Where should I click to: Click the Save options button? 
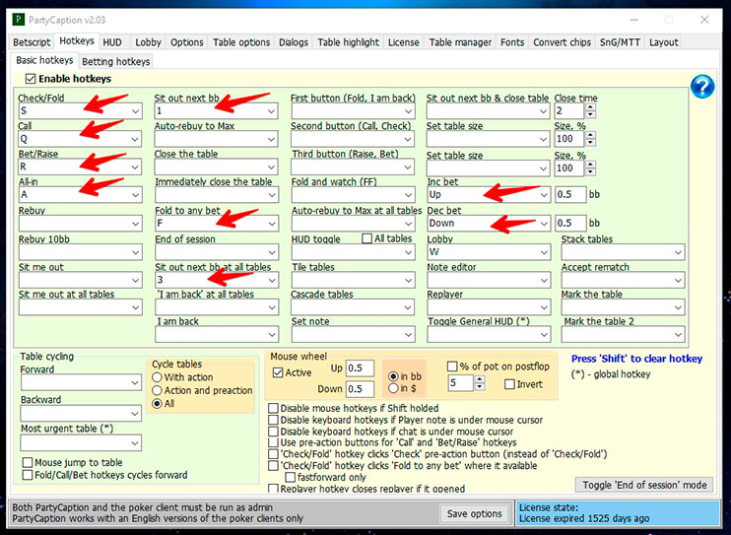point(474,513)
